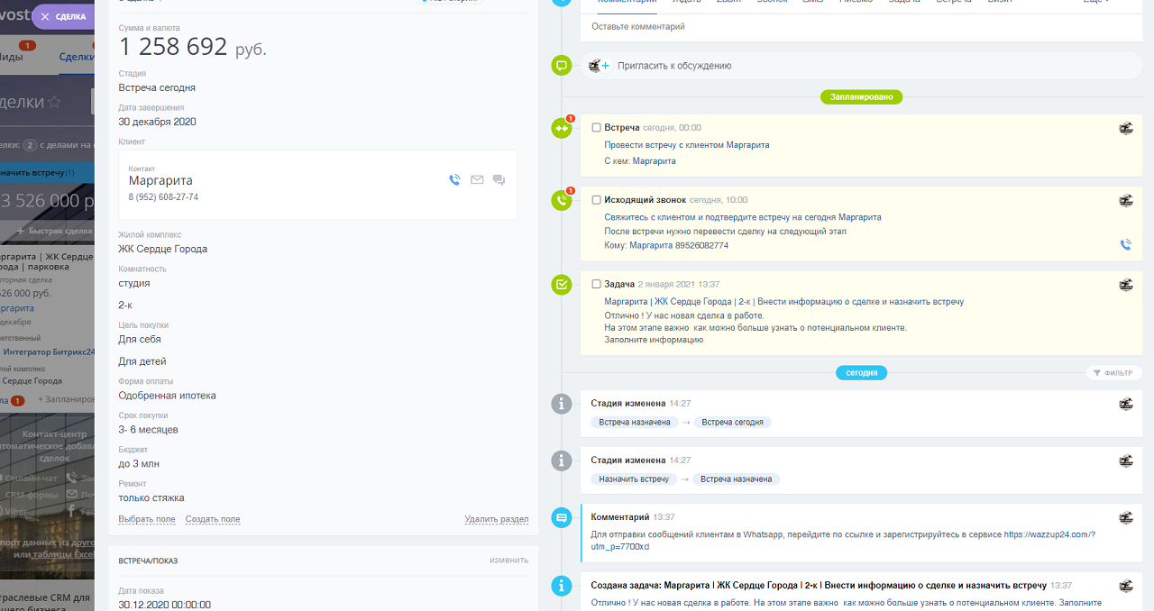Click 3- 6 месяцев purchase term value
1154x611 pixels.
pos(149,430)
